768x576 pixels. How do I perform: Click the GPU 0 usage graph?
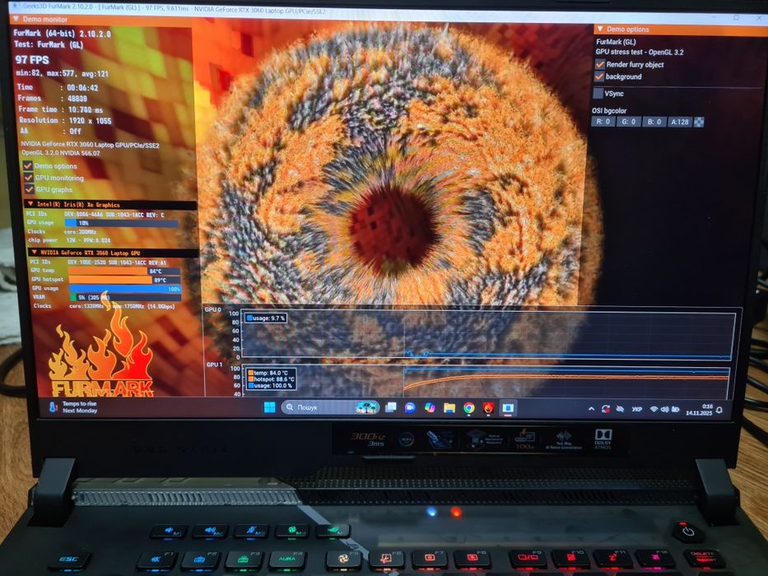click(x=488, y=336)
